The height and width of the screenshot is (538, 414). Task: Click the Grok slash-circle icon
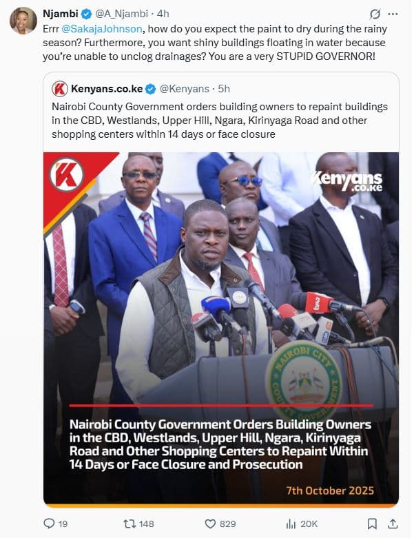tap(375, 14)
